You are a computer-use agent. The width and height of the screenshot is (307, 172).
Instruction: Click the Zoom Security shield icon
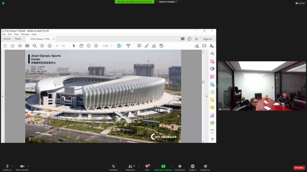click(113, 166)
